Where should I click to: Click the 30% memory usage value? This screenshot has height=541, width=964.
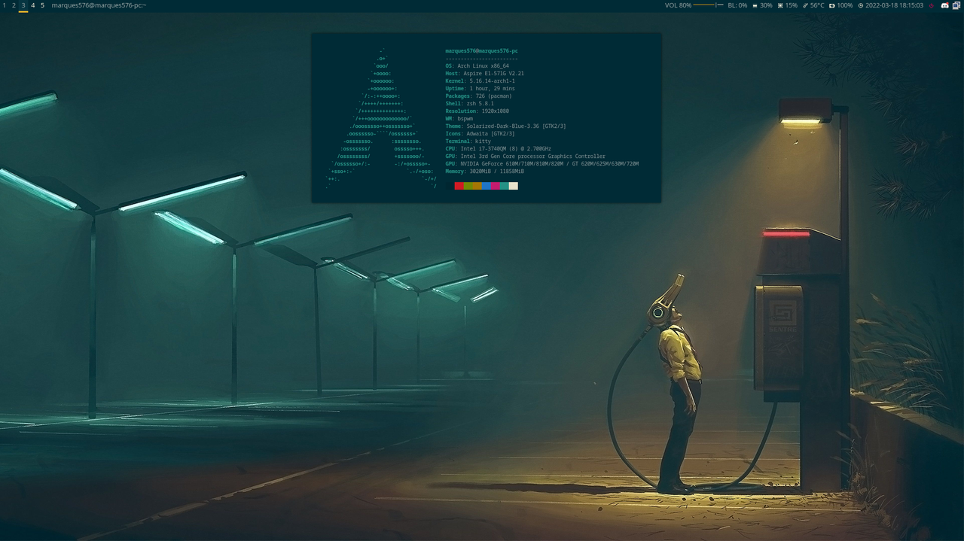tap(766, 5)
